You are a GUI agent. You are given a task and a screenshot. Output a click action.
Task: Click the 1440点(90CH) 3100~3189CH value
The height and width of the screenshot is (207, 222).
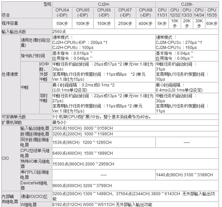184,175
